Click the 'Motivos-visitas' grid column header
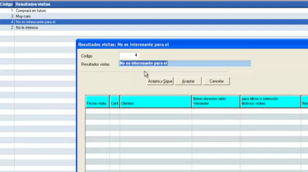 [x=270, y=104]
